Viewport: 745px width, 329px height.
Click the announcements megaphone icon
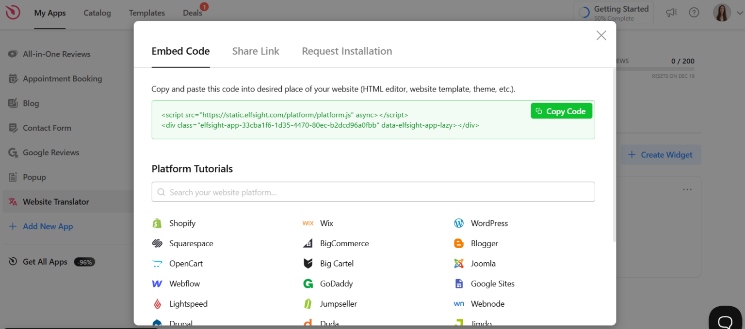tap(671, 13)
